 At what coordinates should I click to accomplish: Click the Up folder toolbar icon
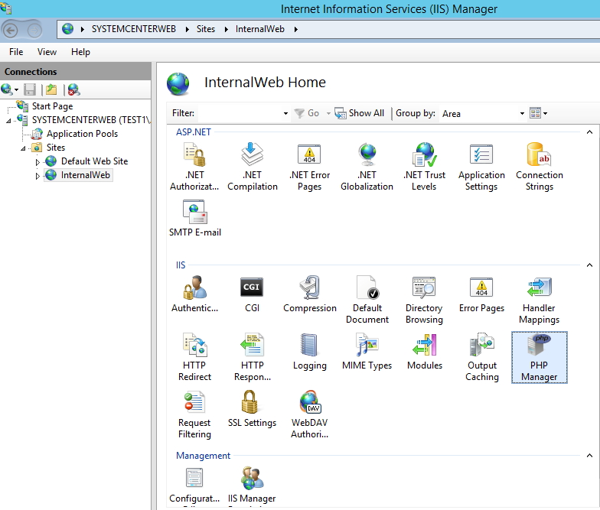pyautogui.click(x=51, y=89)
